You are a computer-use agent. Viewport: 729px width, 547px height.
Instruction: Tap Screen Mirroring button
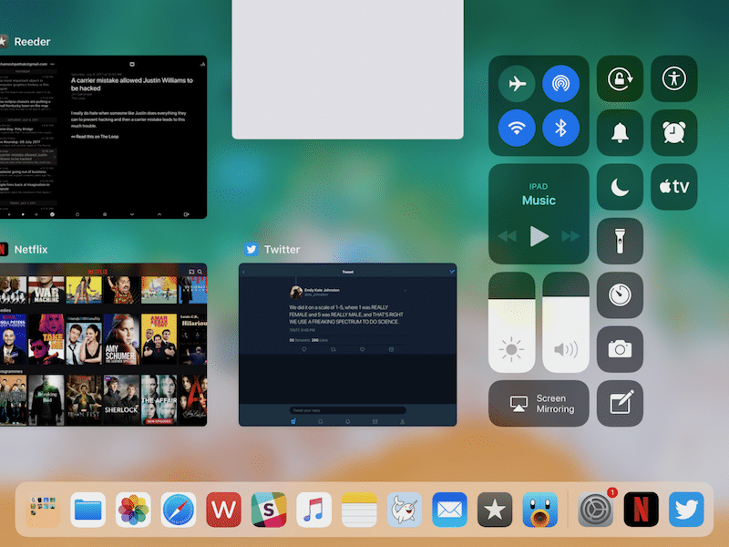[x=539, y=404]
